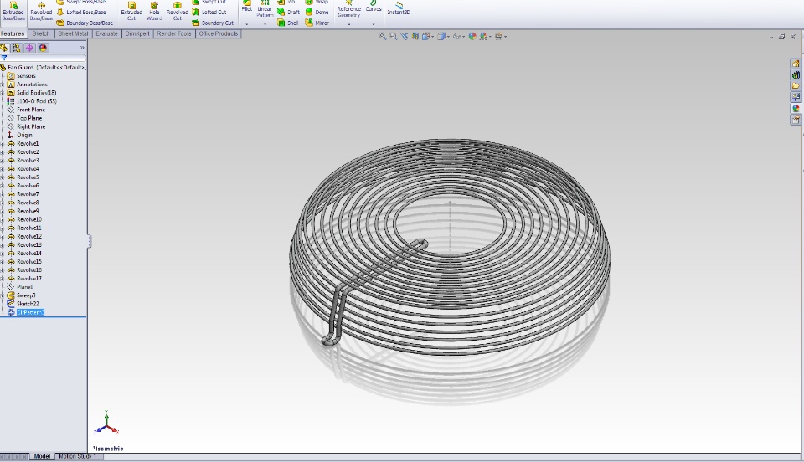Switch to the DisplayManager panel tab
The height and width of the screenshot is (462, 804).
coord(43,48)
